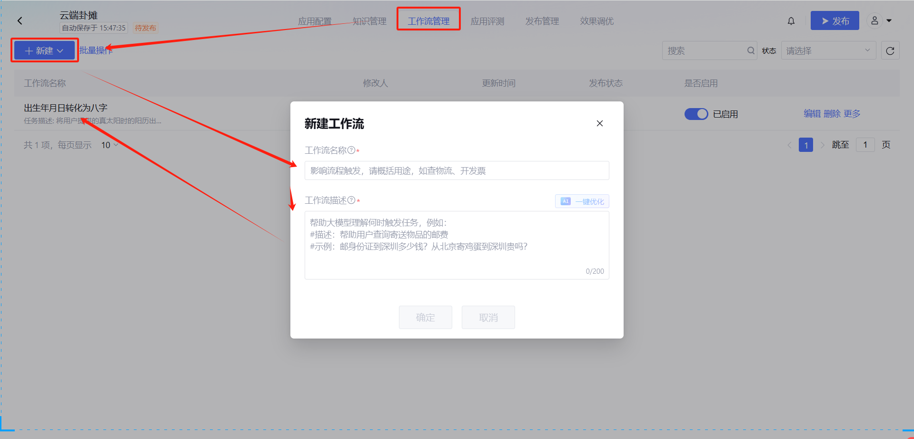Click 更多 link for the workflow row
Viewport: 914px width, 439px height.
point(852,114)
